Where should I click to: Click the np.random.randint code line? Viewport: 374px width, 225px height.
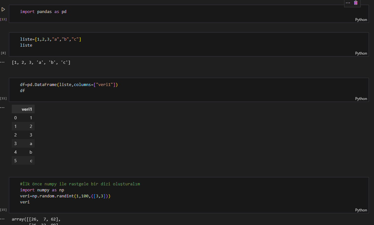click(65, 196)
